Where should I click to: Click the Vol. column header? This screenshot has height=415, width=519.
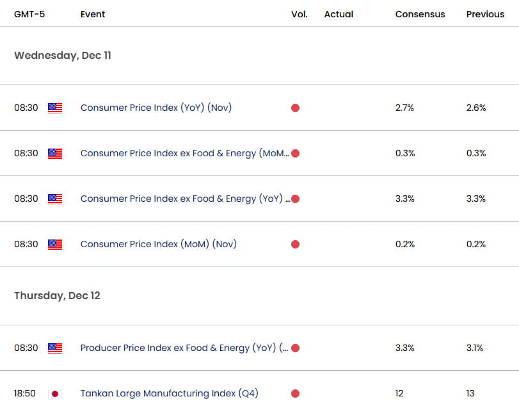pyautogui.click(x=299, y=13)
